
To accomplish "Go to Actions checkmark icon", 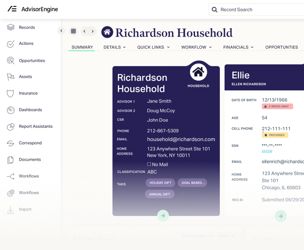I will click(11, 44).
